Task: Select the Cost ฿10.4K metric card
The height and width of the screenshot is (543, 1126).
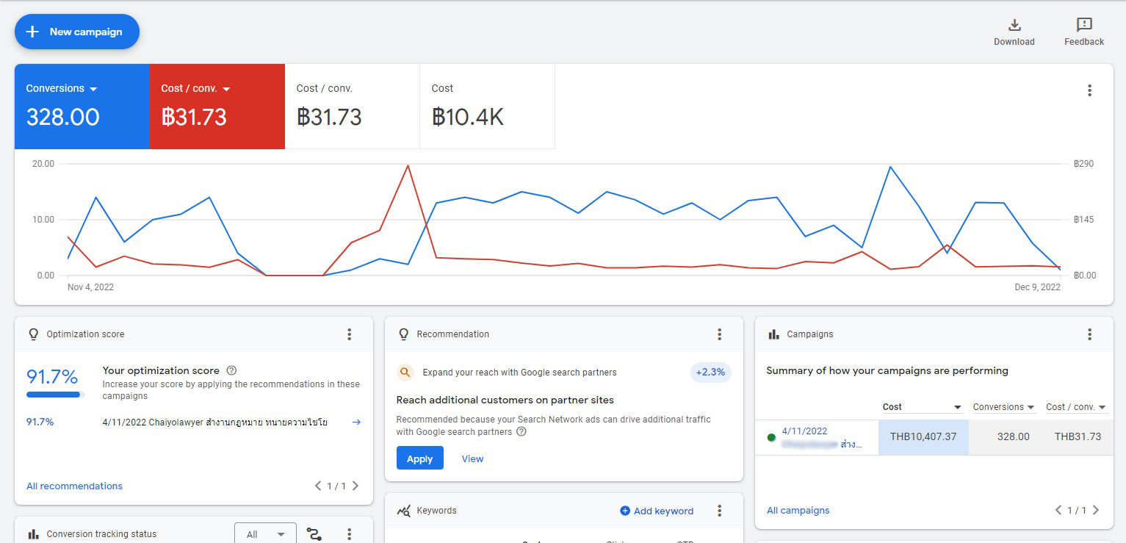Action: tap(487, 107)
